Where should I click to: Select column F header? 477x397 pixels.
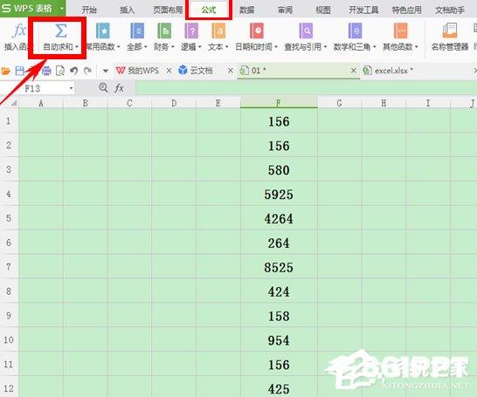click(279, 103)
